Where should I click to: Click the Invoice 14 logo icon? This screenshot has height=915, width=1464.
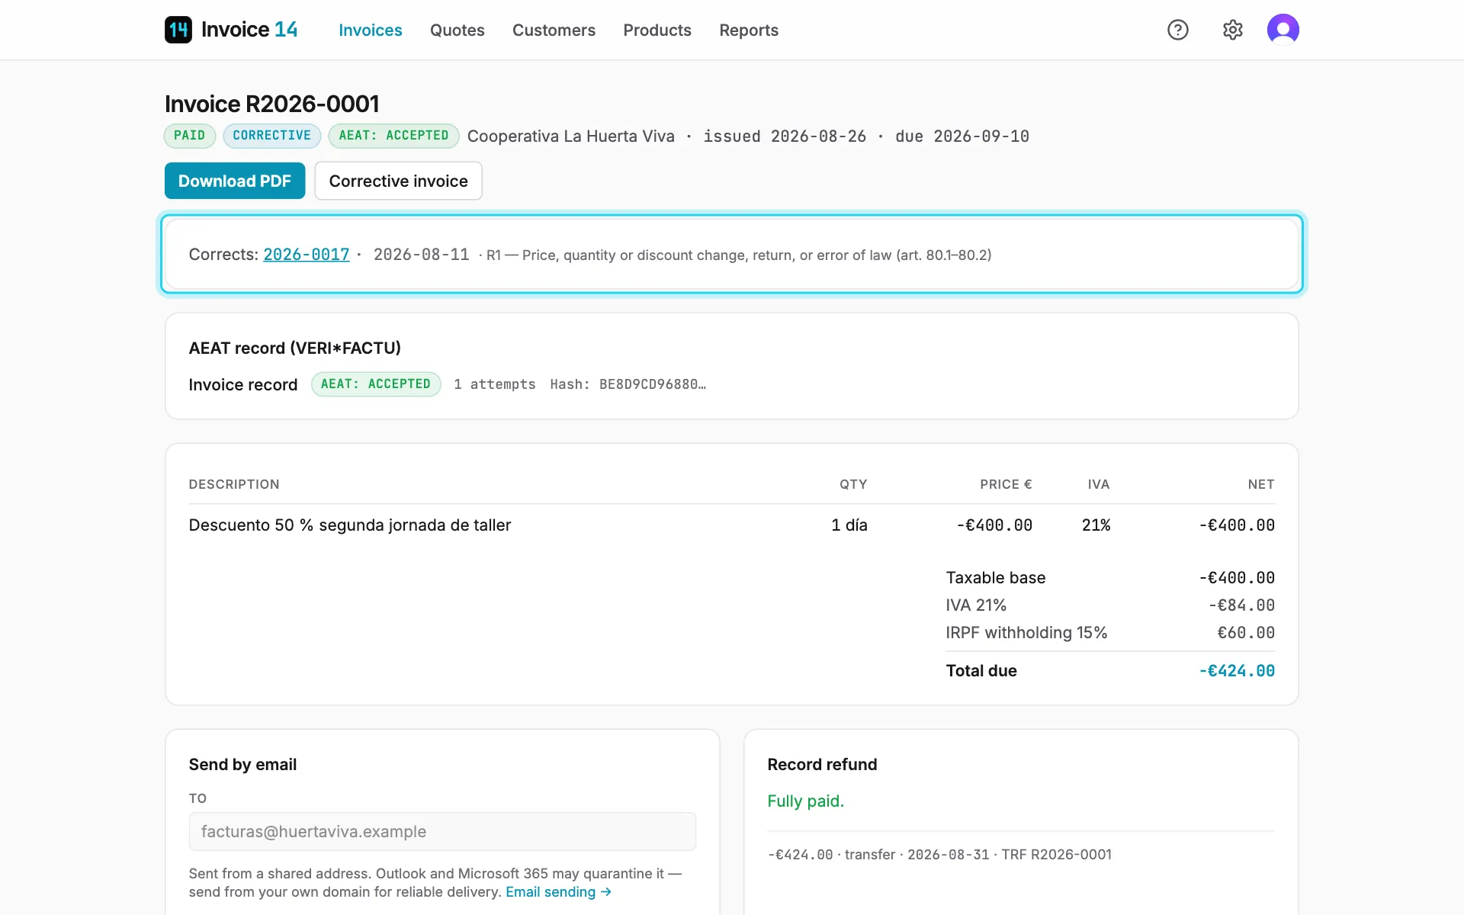pos(178,30)
